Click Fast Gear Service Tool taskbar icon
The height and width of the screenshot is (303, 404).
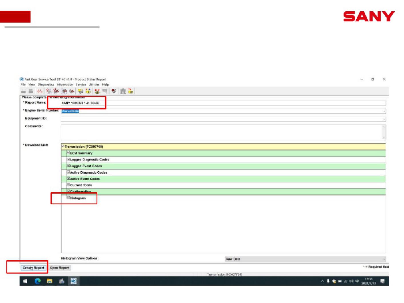click(x=73, y=281)
